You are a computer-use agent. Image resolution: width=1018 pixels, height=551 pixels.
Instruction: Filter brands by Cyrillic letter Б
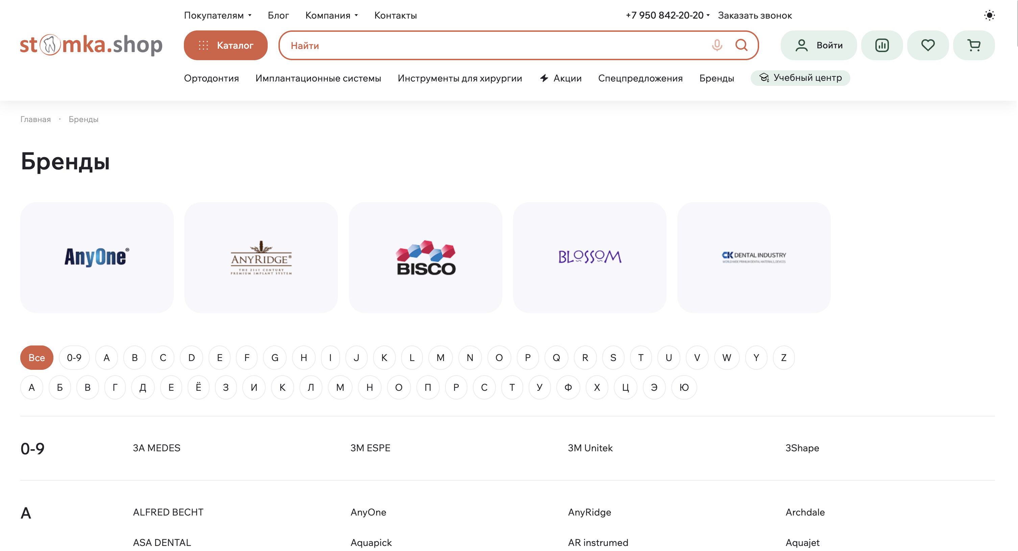(60, 387)
